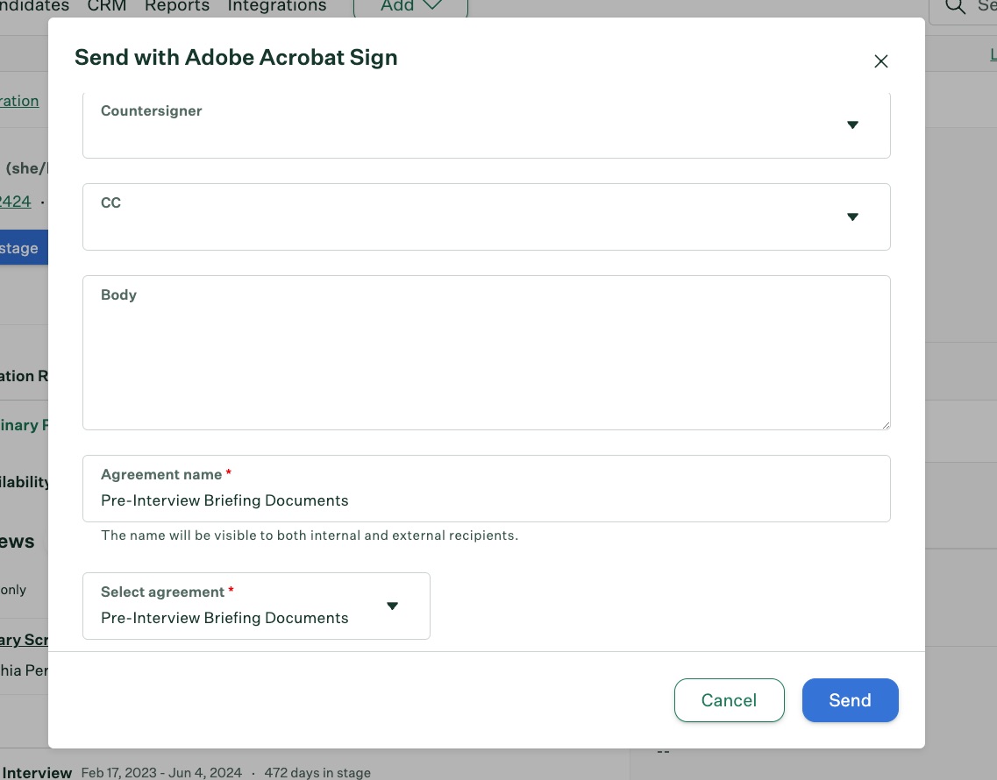
Task: Focus the Body text area
Action: coord(487,353)
